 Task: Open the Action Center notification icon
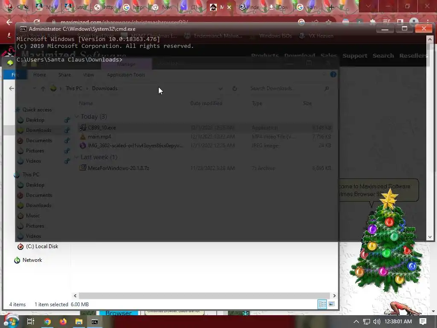click(423, 322)
